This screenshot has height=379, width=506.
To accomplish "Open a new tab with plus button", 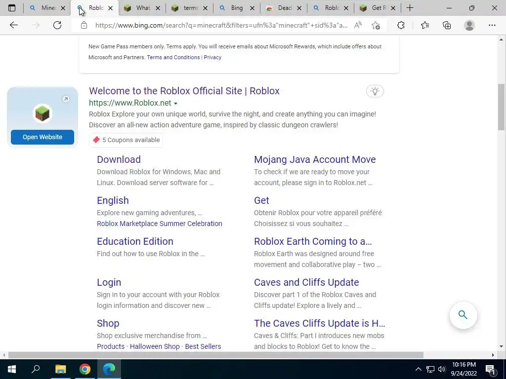I will pyautogui.click(x=410, y=8).
